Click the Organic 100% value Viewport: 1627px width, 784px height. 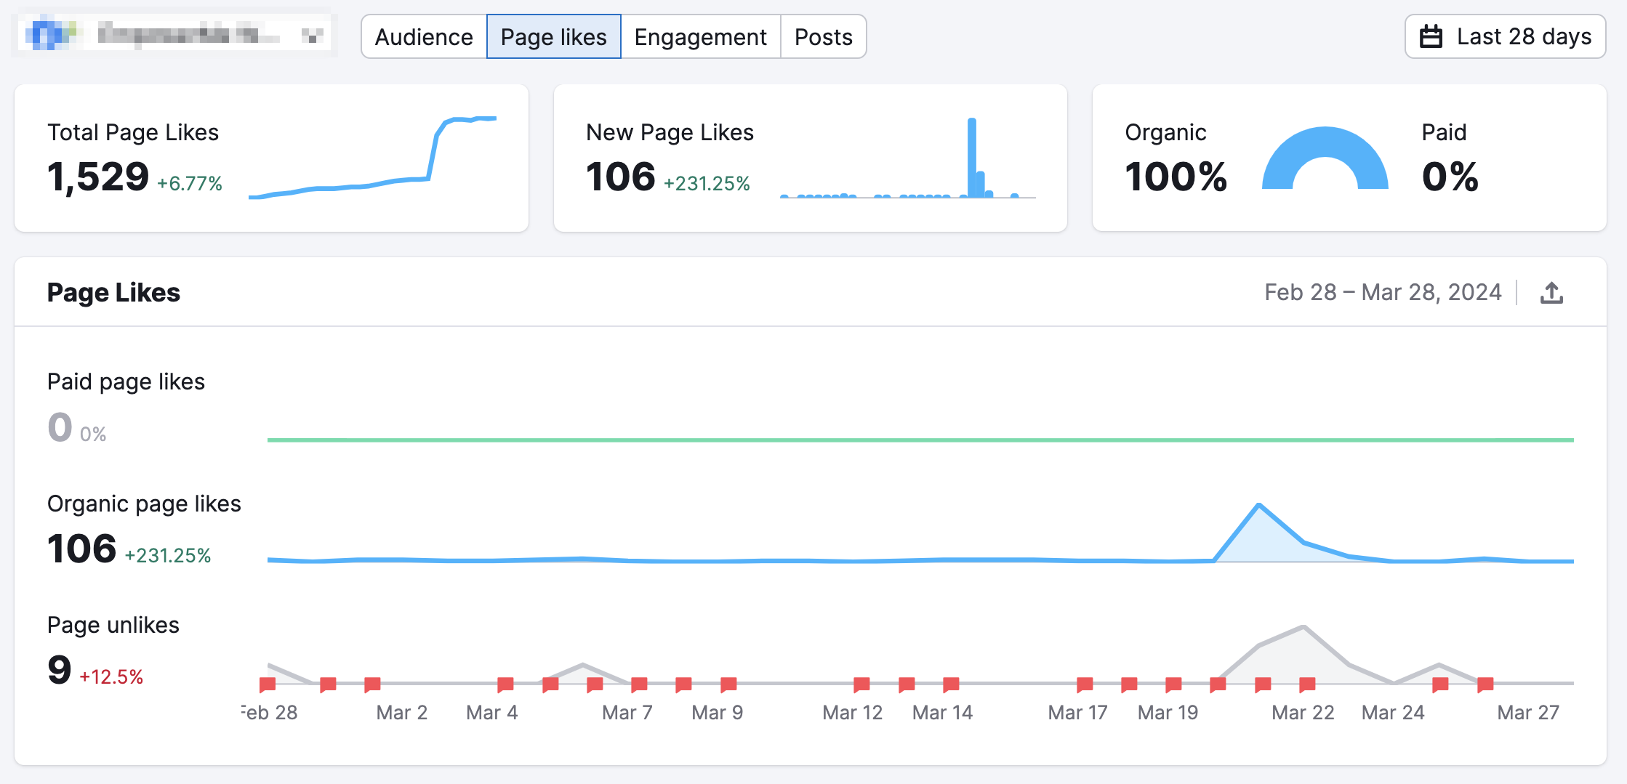[x=1176, y=177]
